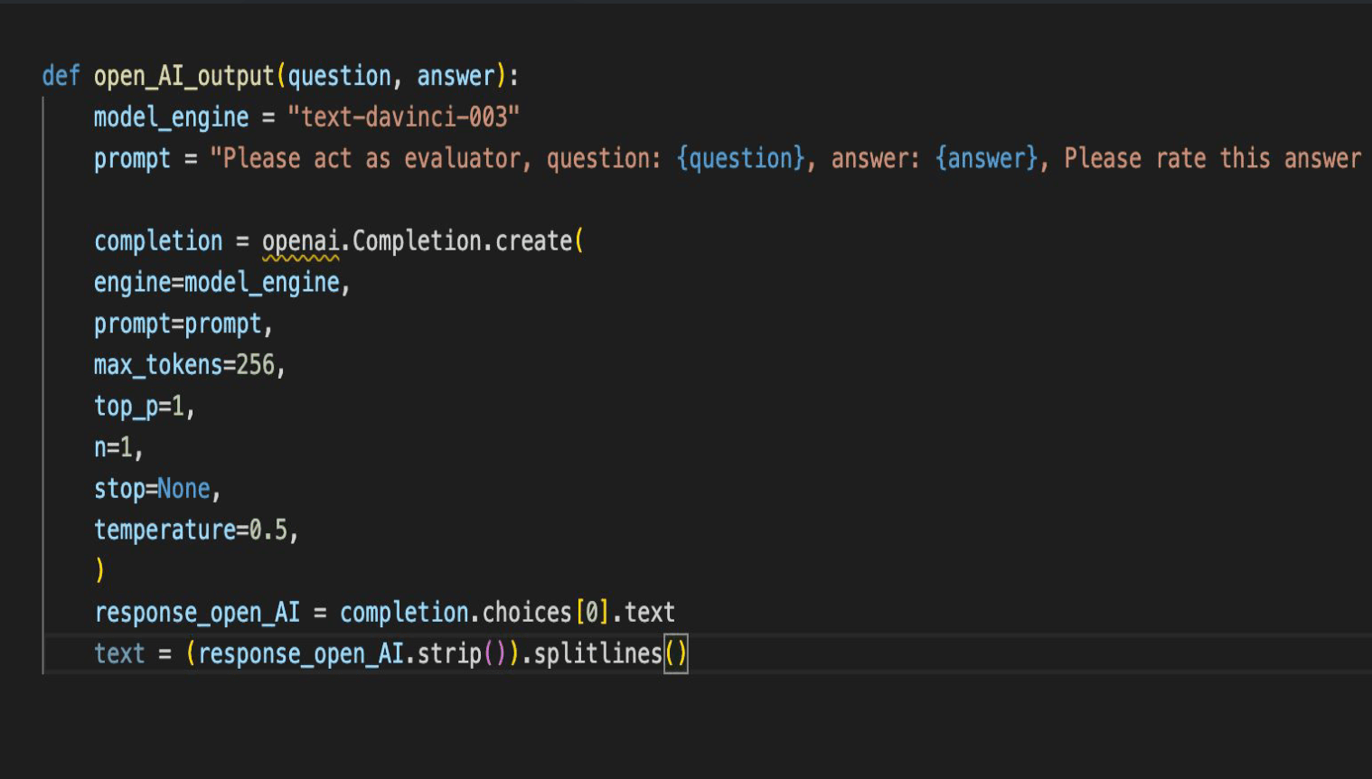Select the stop=None keyword
This screenshot has width=1372, height=779.
[154, 488]
